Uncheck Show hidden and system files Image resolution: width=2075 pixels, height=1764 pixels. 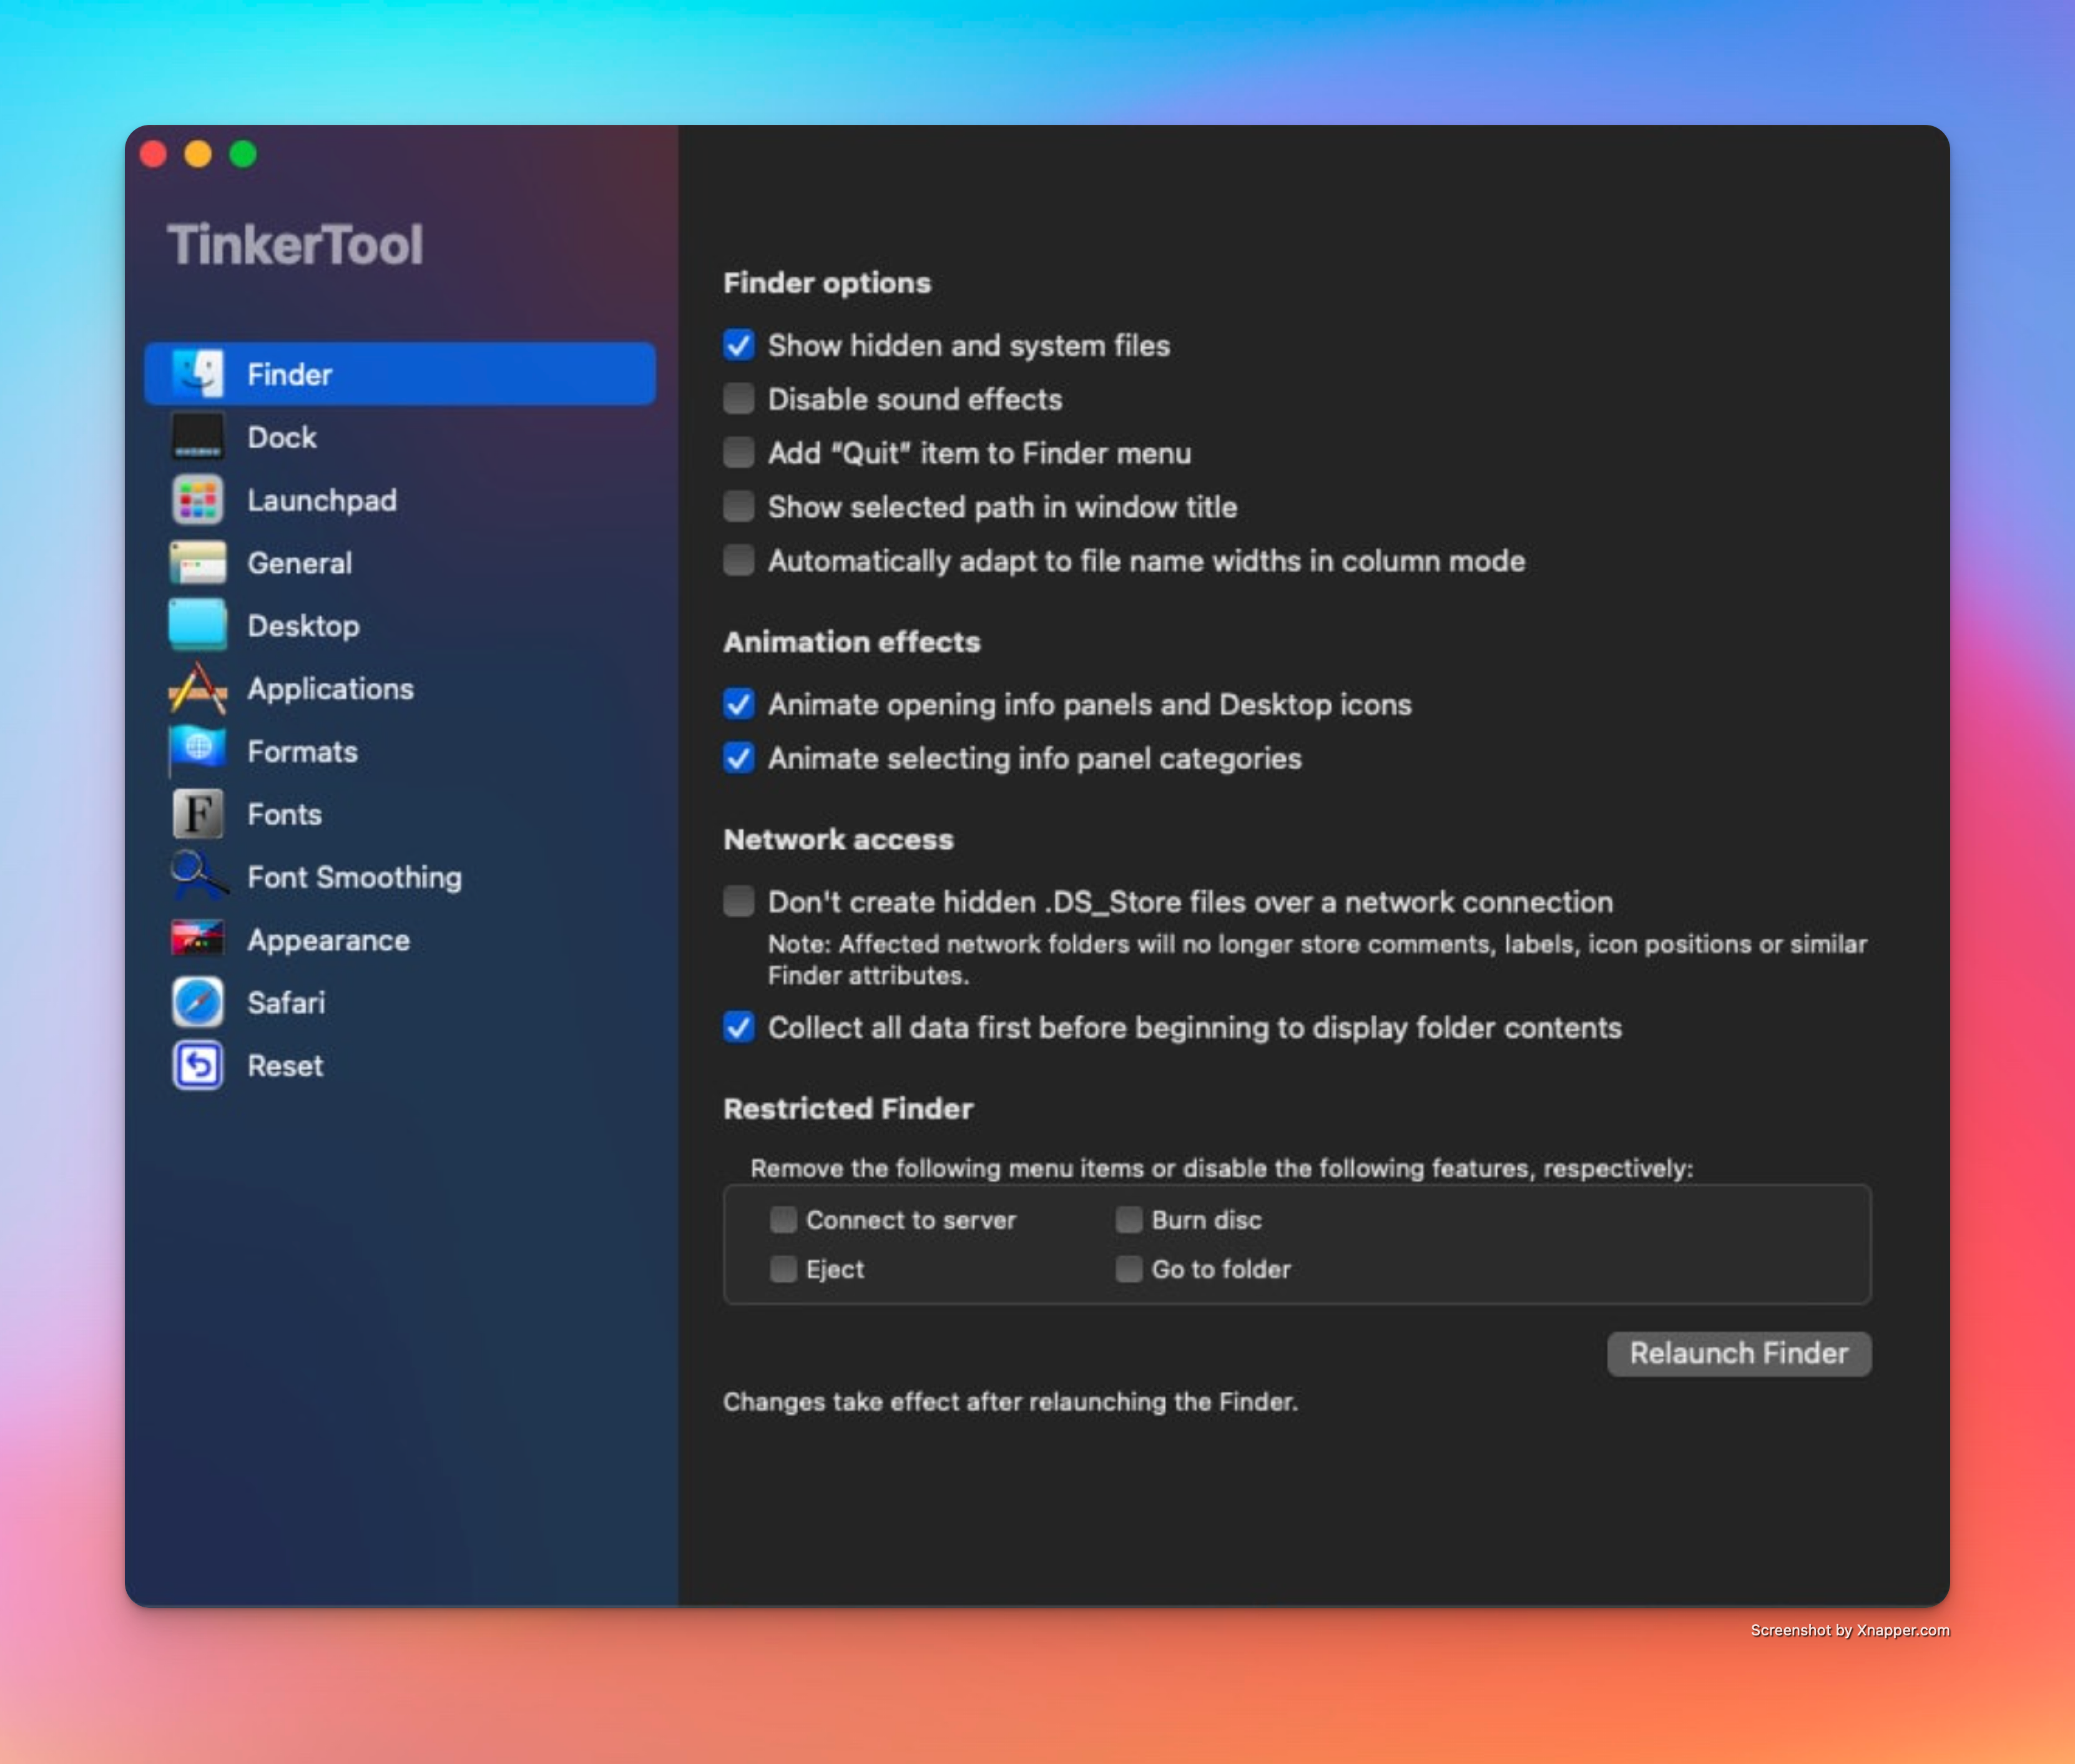pyautogui.click(x=739, y=345)
